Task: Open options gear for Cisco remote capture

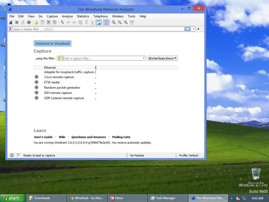Action: click(x=37, y=77)
